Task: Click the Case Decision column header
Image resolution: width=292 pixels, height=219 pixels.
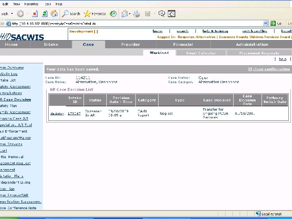Action: pyautogui.click(x=217, y=100)
